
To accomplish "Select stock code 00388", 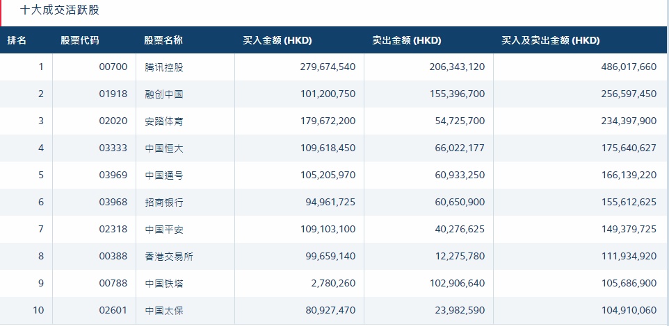I will click(x=113, y=256).
